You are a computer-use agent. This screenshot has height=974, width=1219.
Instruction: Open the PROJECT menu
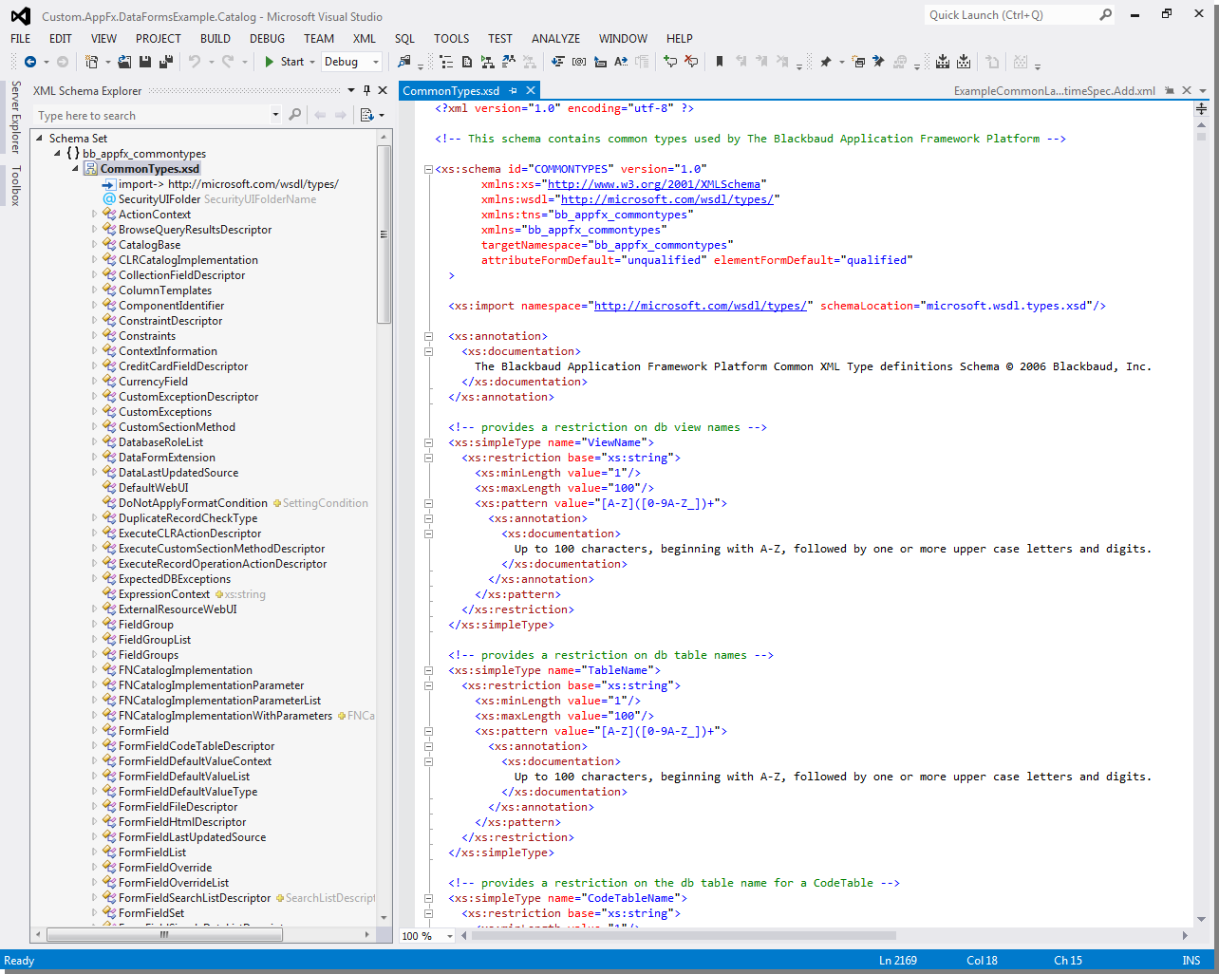point(158,39)
